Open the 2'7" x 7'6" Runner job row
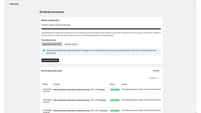Image resolution: width=201 pixels, height=113 pixels. click(101, 101)
